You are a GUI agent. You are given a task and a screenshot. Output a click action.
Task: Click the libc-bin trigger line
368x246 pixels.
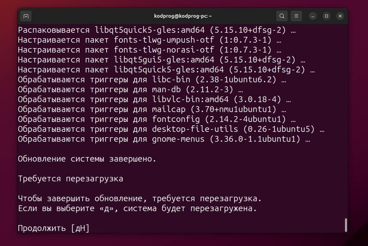pos(152,80)
